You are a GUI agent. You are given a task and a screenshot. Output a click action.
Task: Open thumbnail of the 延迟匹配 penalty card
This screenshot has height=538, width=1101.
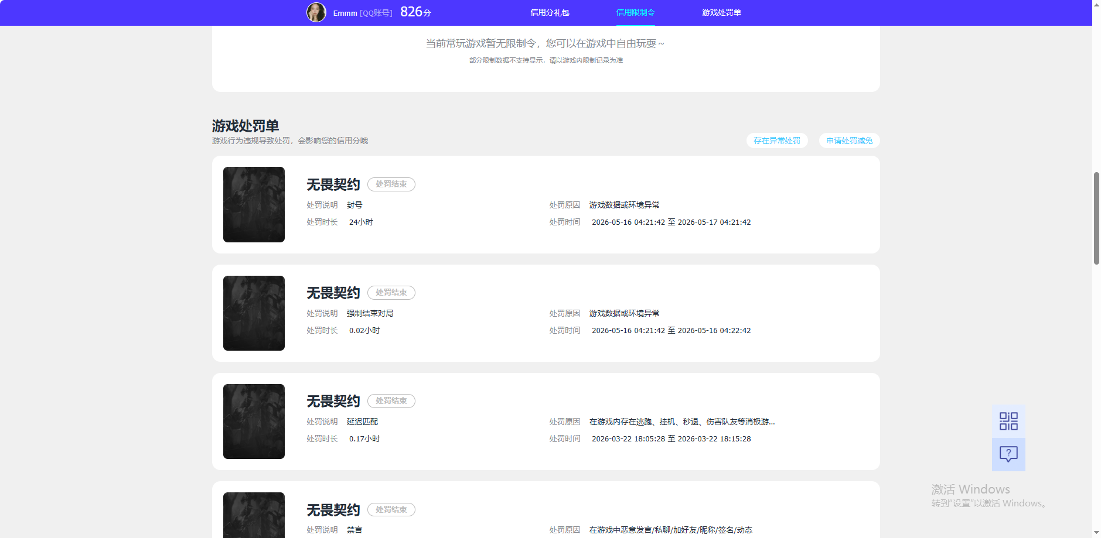coord(254,422)
